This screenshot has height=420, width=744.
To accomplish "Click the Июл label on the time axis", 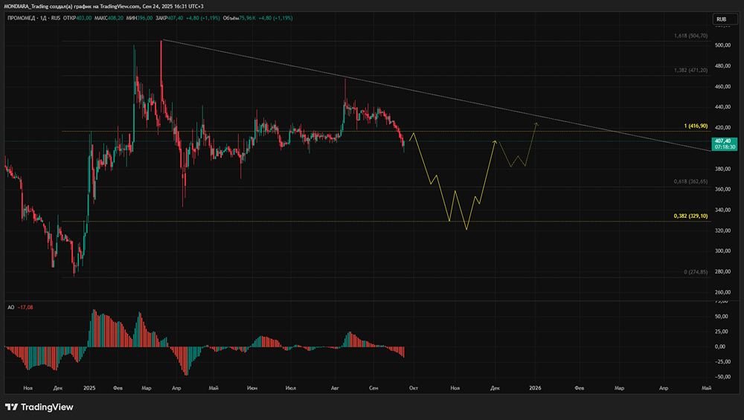I will click(x=290, y=388).
